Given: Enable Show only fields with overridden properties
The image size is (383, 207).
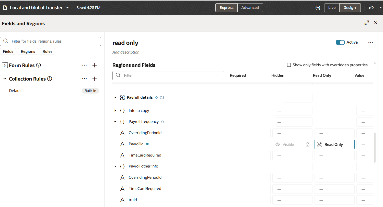Looking at the screenshot, I should point(289,65).
